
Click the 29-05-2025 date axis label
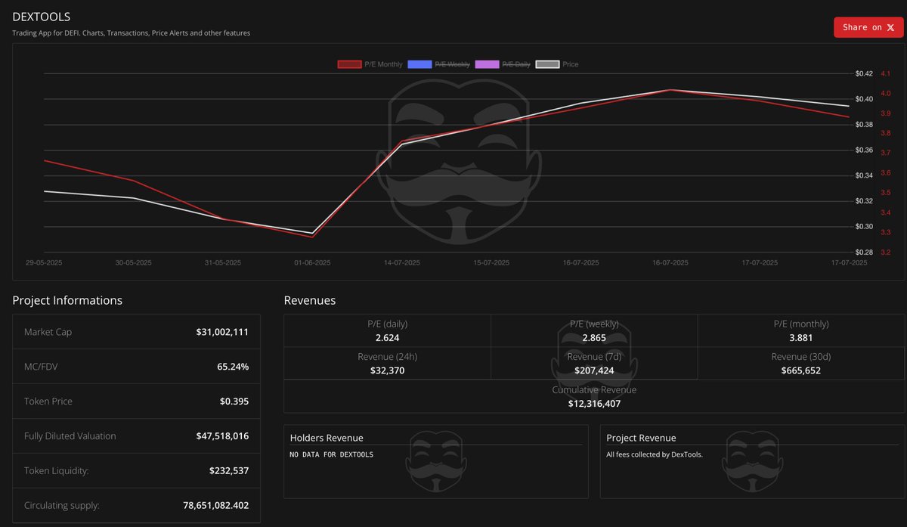44,263
